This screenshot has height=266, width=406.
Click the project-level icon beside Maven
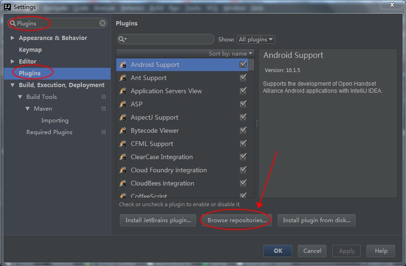[x=103, y=109]
